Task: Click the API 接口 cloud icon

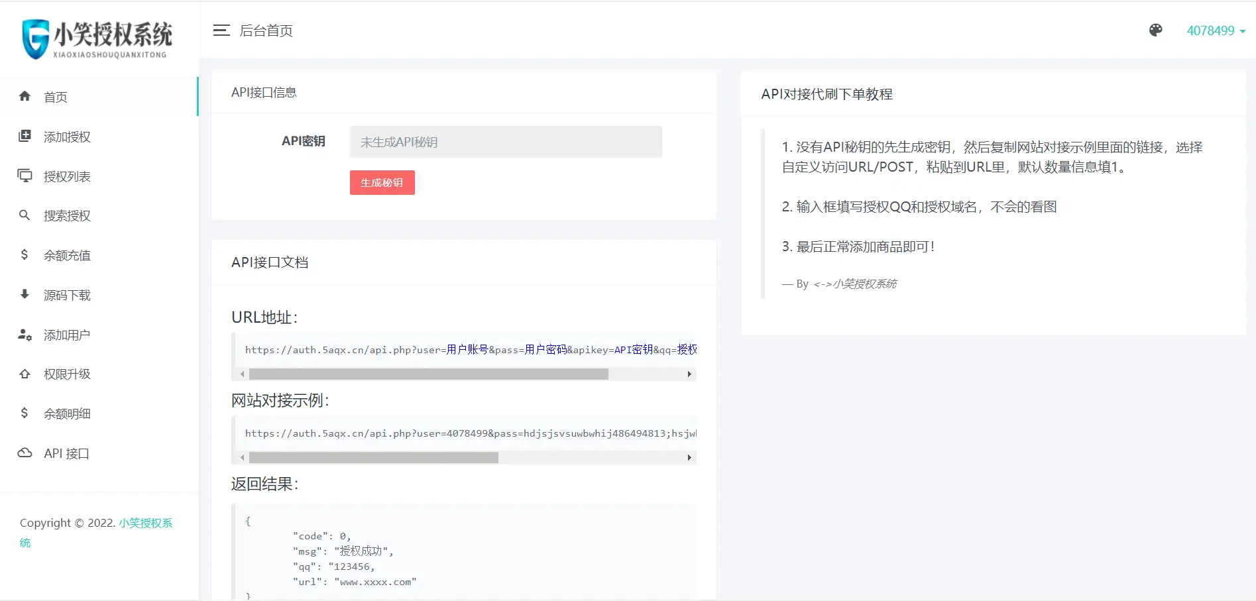Action: click(25, 453)
